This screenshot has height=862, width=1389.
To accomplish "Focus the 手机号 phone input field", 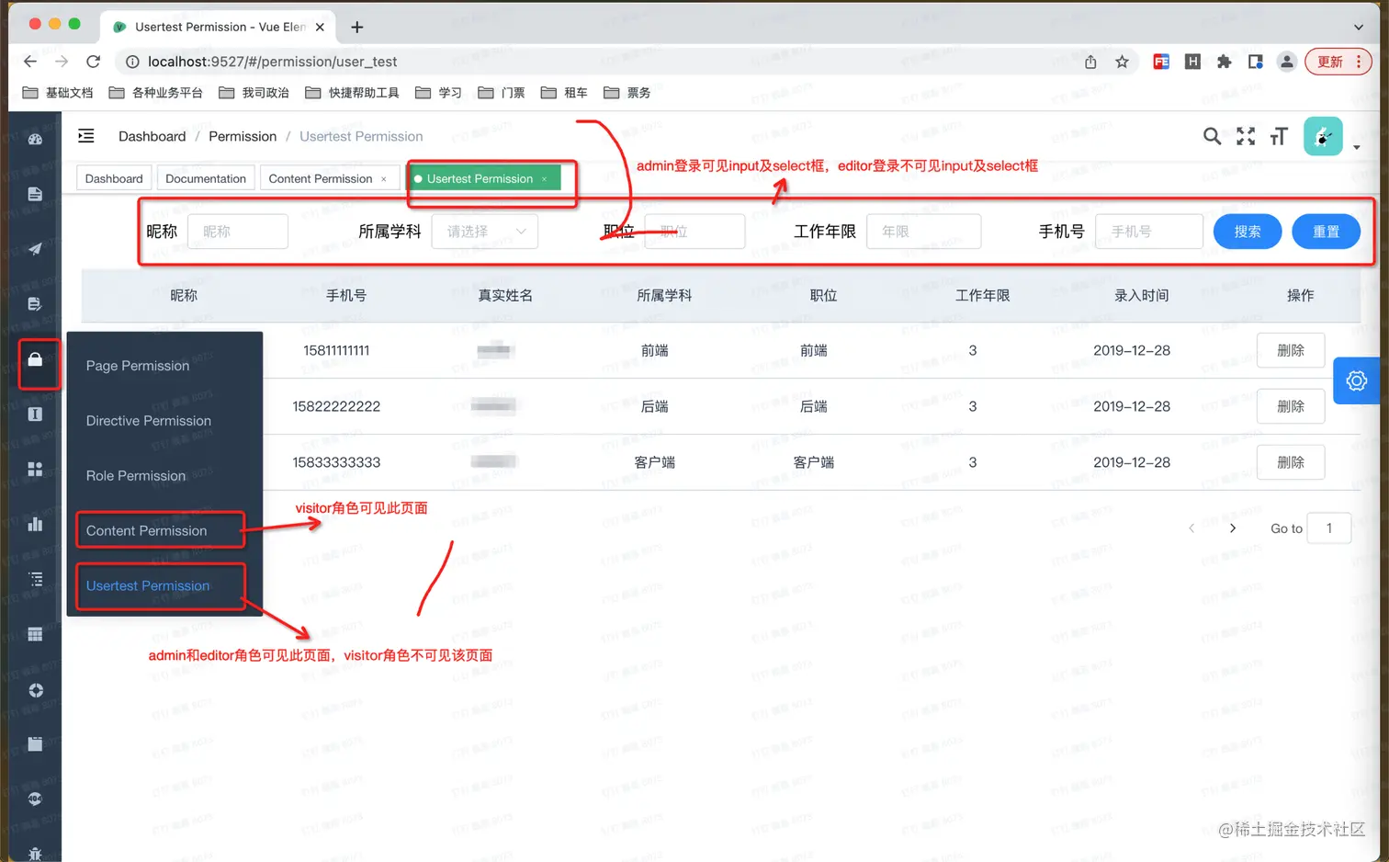I will point(1149,232).
